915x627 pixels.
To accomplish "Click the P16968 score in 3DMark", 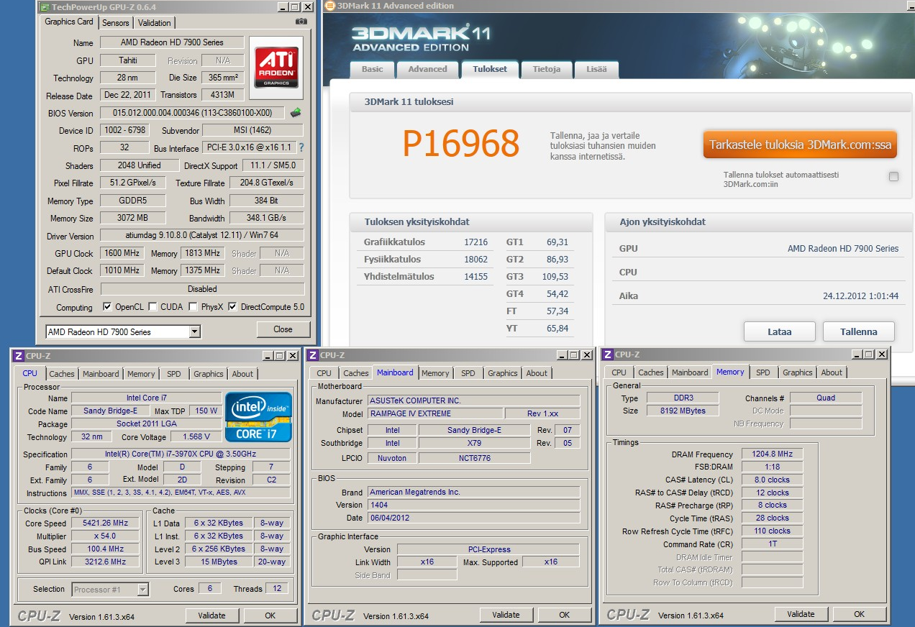I will (460, 144).
